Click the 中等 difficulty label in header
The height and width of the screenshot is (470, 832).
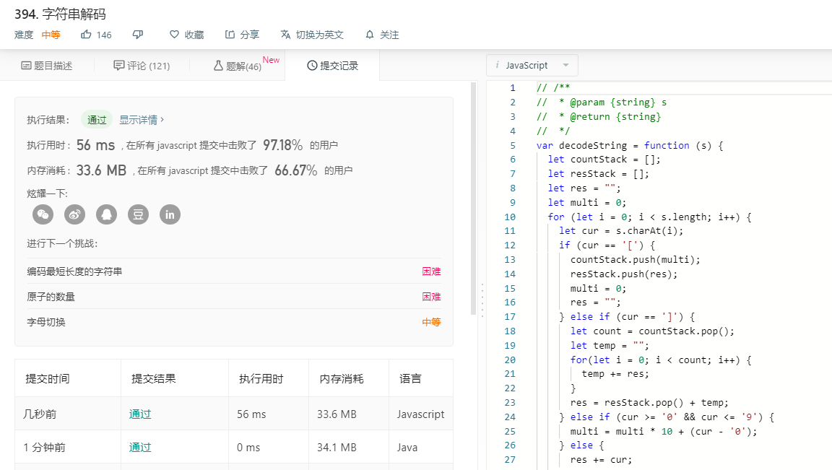coord(51,35)
